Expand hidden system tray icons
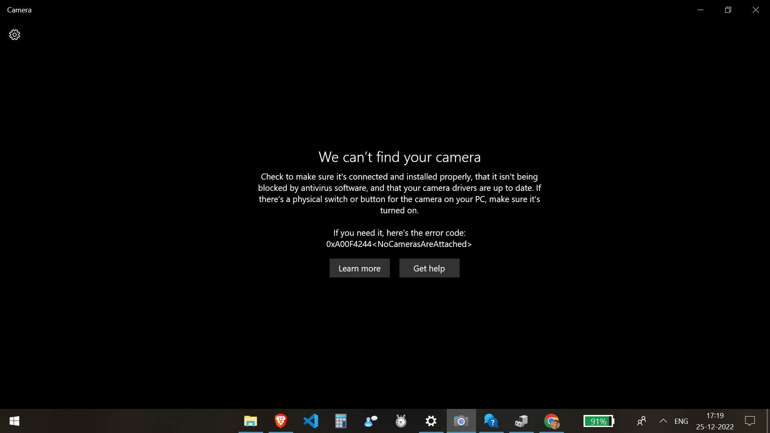This screenshot has height=433, width=770. [663, 421]
